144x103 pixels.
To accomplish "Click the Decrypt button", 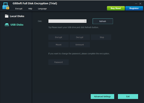I will tap(80, 37).
